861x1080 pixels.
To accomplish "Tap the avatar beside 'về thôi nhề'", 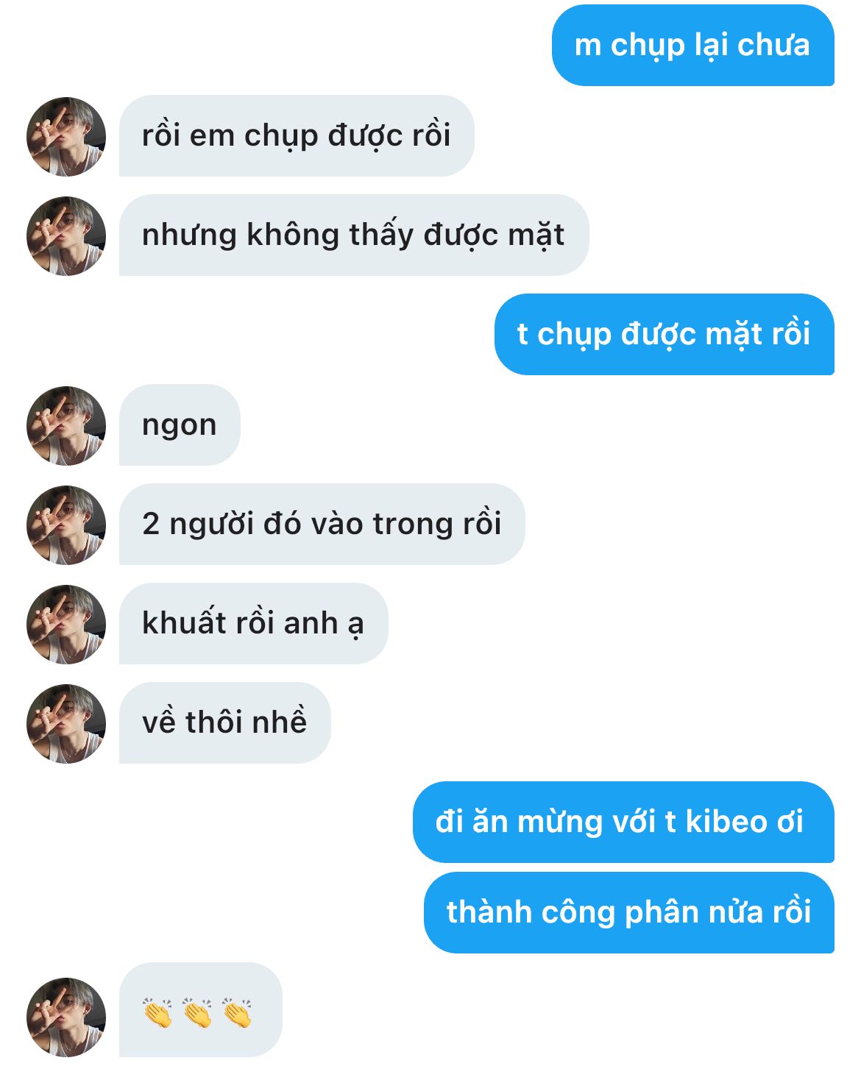I will [x=66, y=723].
